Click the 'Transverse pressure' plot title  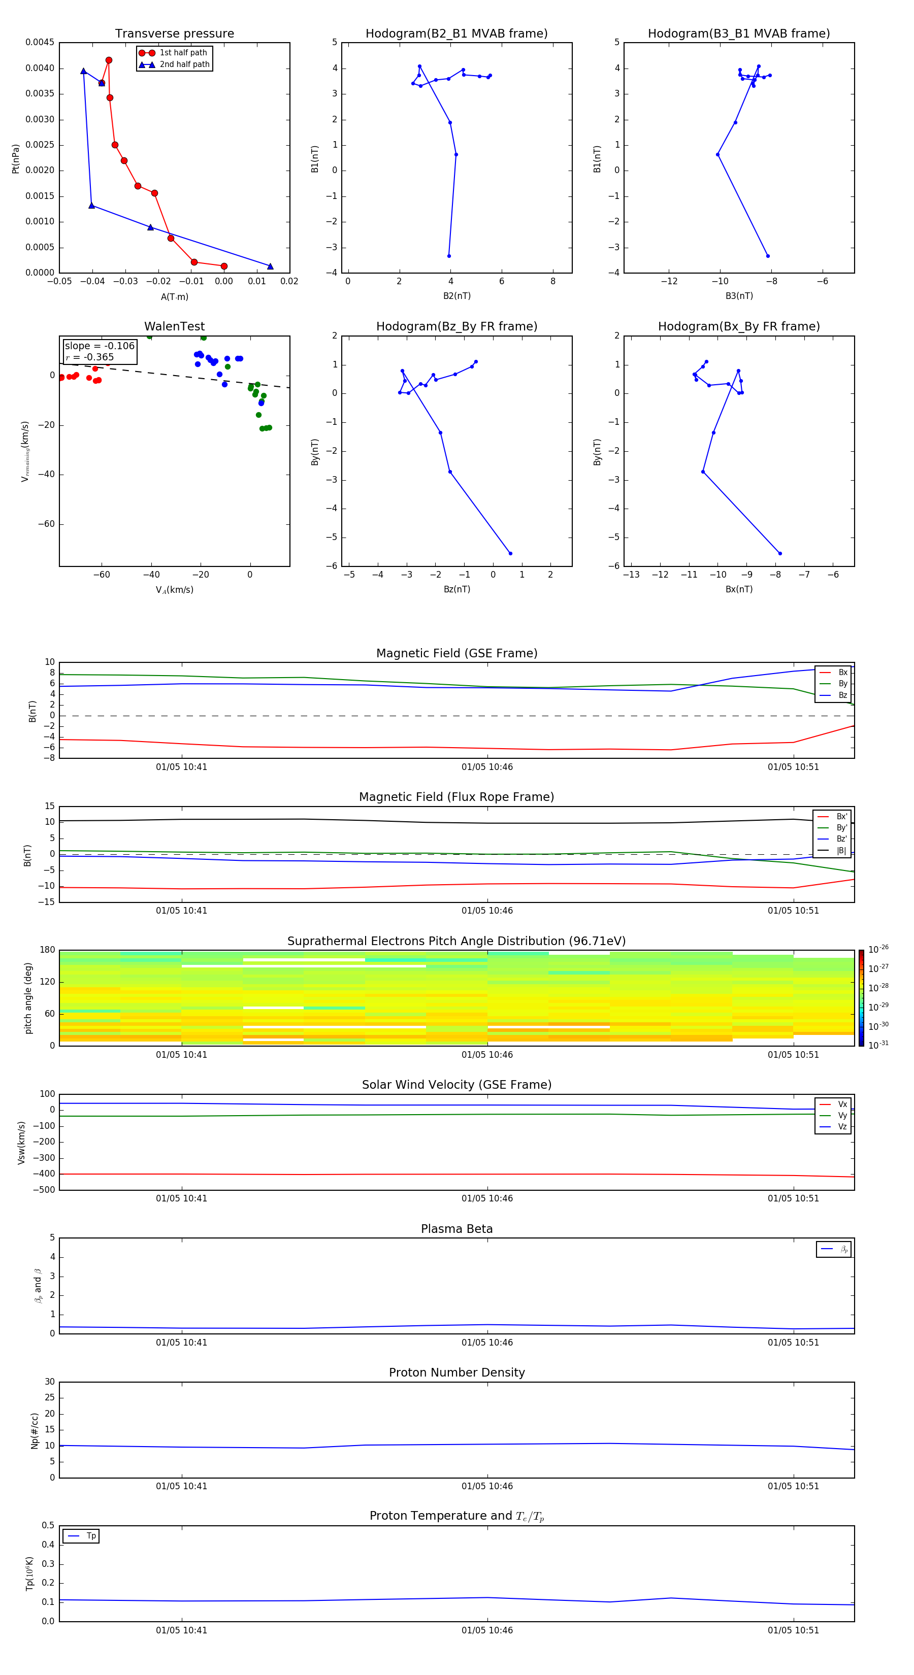(174, 34)
